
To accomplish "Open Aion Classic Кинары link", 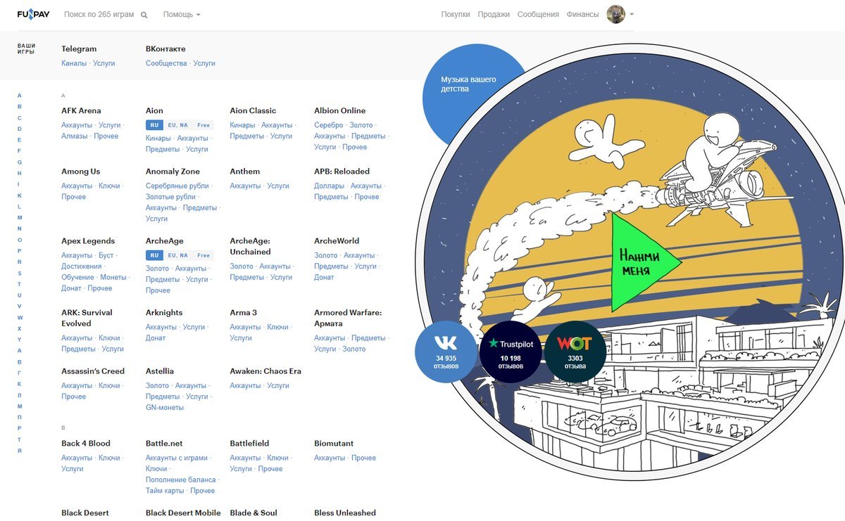I will (242, 125).
